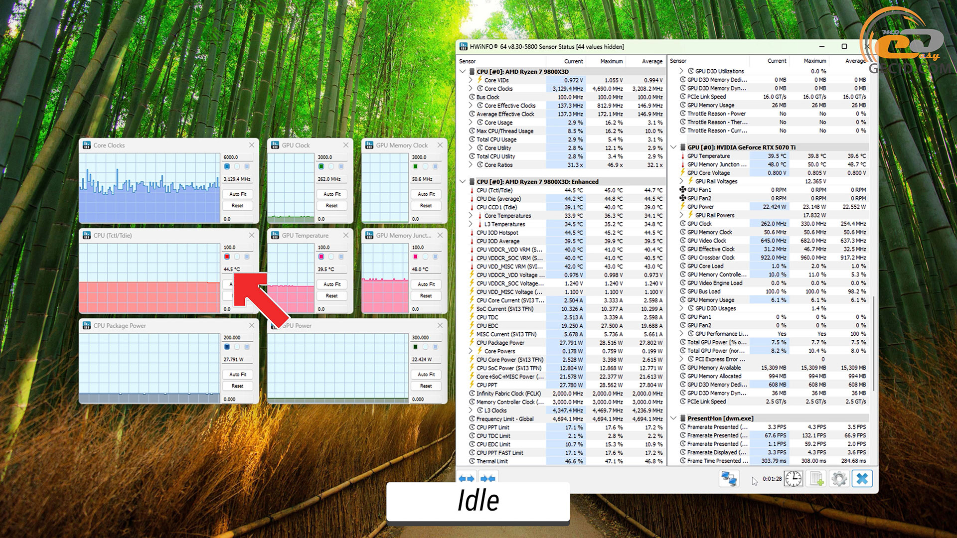Open the remote network monitoring icon
The height and width of the screenshot is (538, 957).
[729, 479]
